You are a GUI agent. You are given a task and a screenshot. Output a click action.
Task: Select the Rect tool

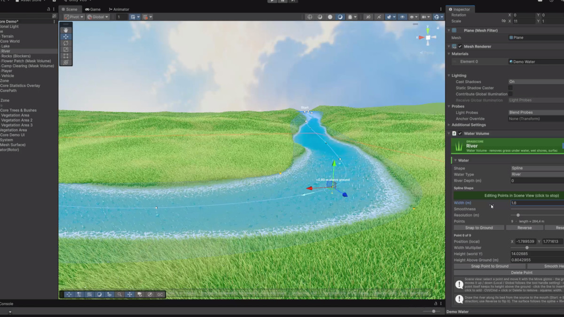[x=66, y=56]
